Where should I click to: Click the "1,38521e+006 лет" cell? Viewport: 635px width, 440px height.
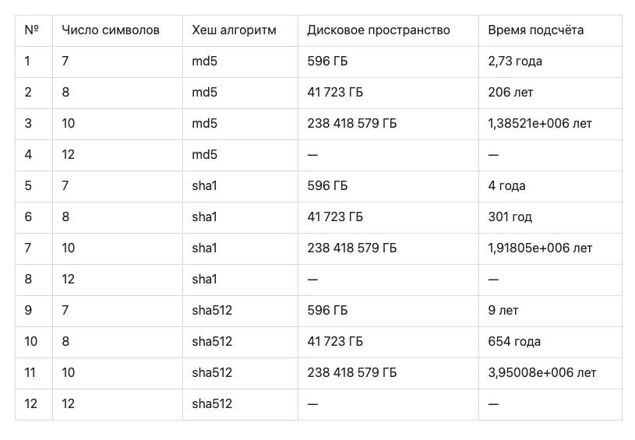540,124
